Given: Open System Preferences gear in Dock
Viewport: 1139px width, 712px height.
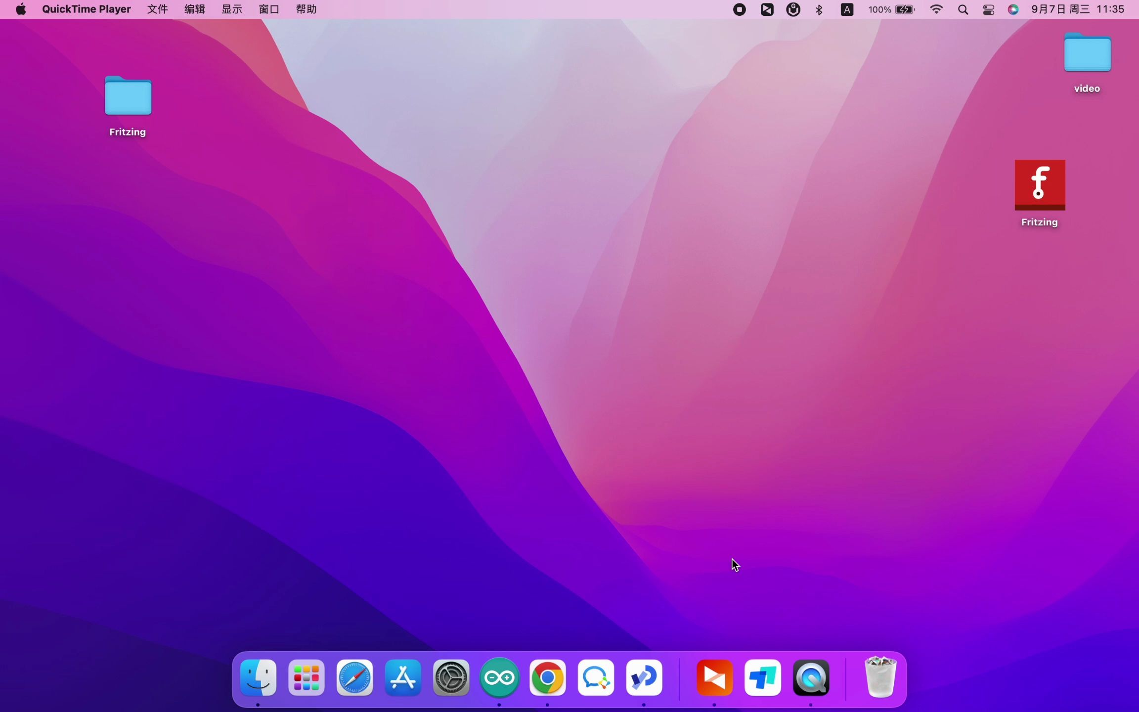Looking at the screenshot, I should [x=451, y=677].
